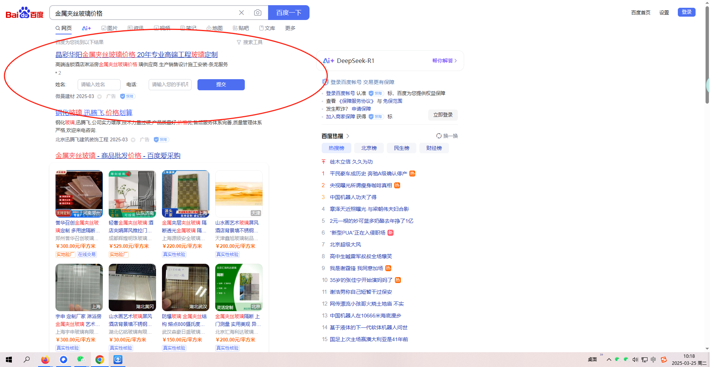
Task: Open the 设置 menu at top right
Action: 664,13
